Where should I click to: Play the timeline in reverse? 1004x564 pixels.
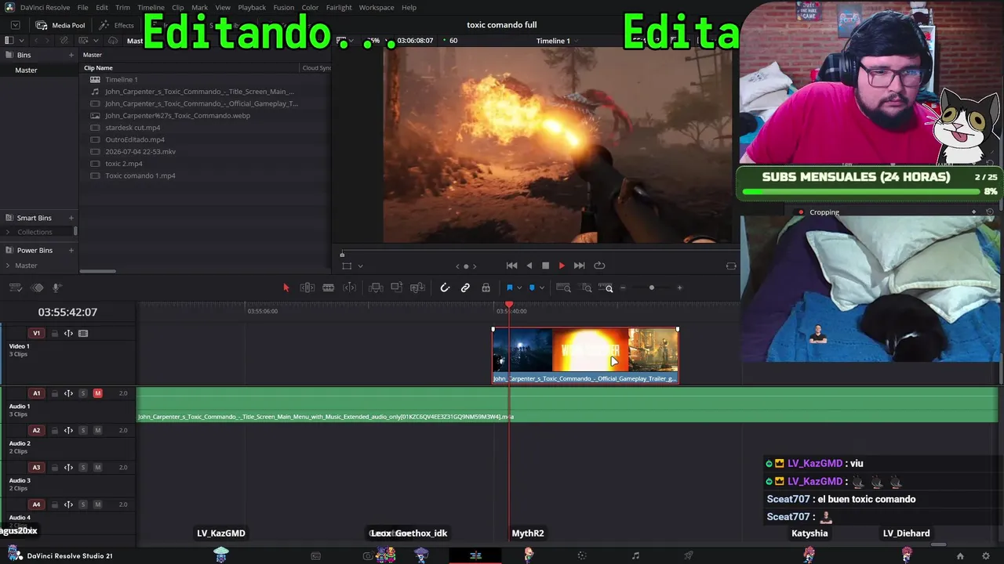tap(529, 266)
